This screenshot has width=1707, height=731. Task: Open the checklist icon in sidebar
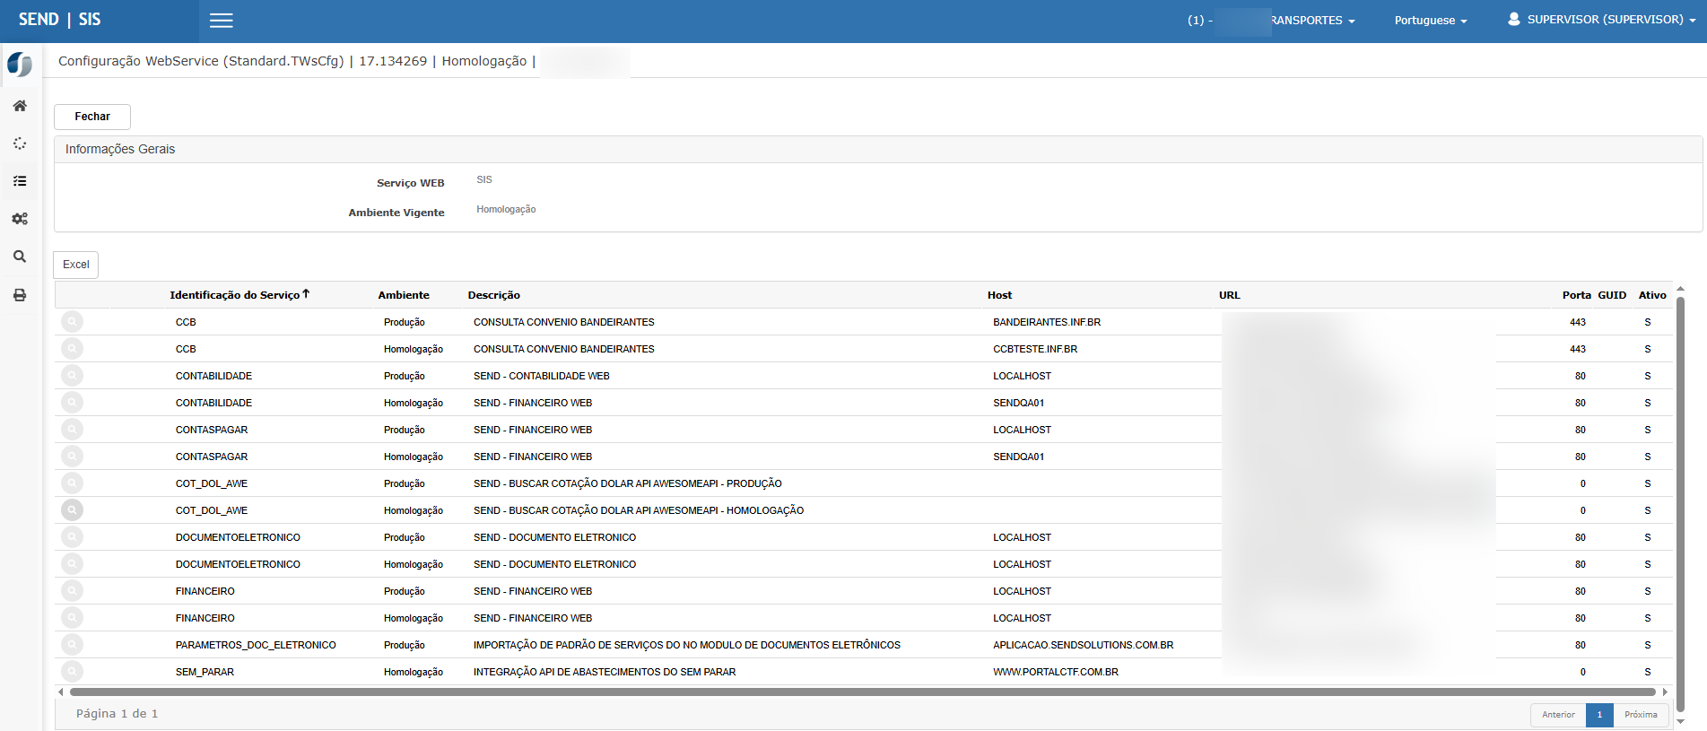click(x=20, y=181)
